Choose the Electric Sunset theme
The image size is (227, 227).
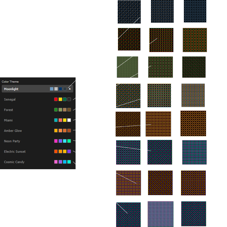pyautogui.click(x=15, y=152)
